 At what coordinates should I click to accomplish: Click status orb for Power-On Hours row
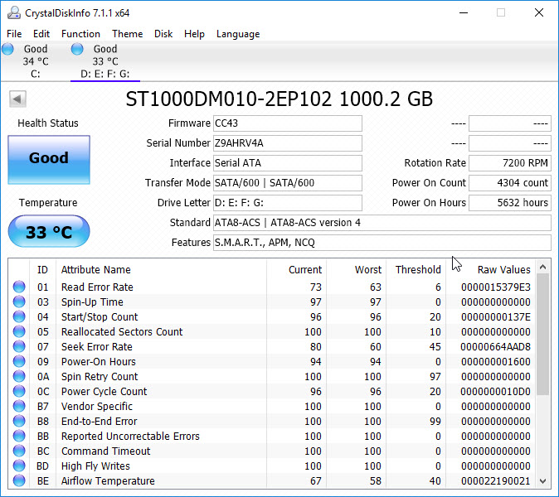[19, 361]
